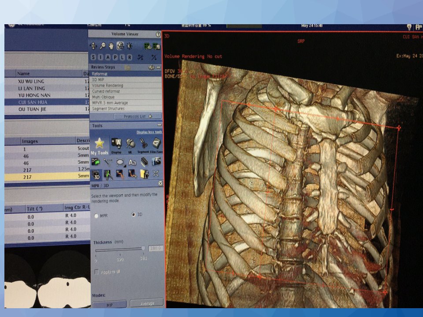Select the green vessel tracking tool
423x317 pixels.
pos(108,175)
